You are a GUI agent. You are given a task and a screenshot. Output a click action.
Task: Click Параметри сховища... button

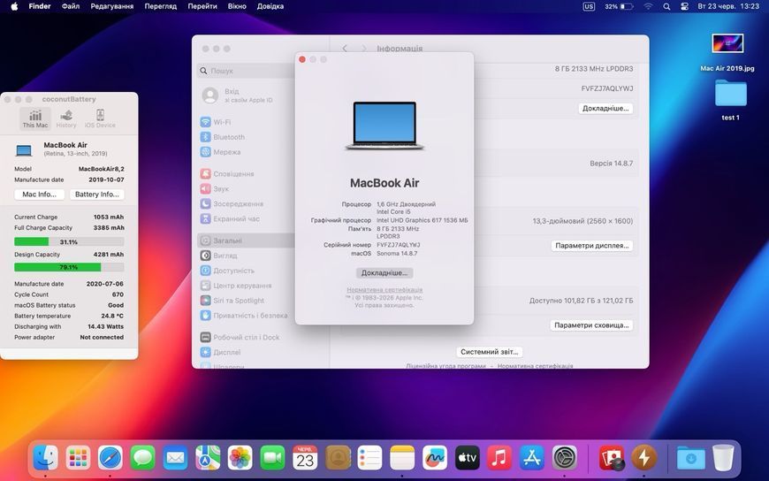591,325
